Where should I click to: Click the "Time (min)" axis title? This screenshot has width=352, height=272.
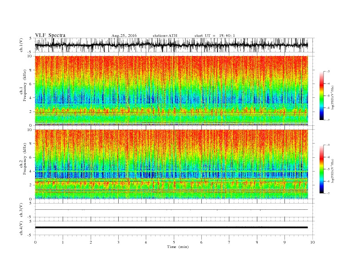click(178, 247)
